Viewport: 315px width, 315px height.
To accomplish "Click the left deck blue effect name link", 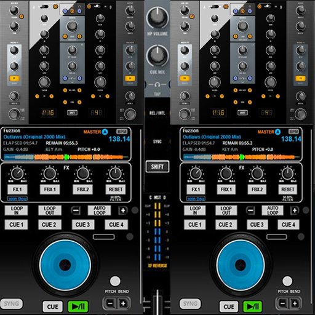I will (x=17, y=199).
